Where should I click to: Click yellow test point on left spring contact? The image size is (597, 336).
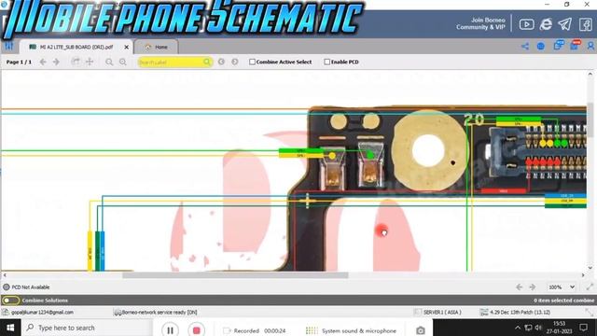coord(332,156)
